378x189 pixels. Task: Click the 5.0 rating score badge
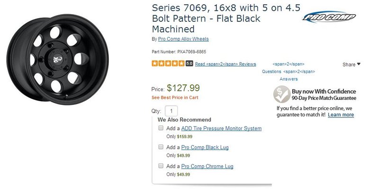[189, 64]
